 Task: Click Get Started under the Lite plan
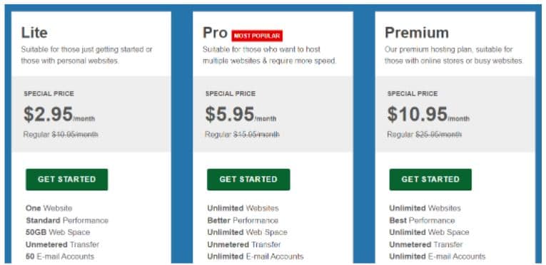tap(67, 180)
